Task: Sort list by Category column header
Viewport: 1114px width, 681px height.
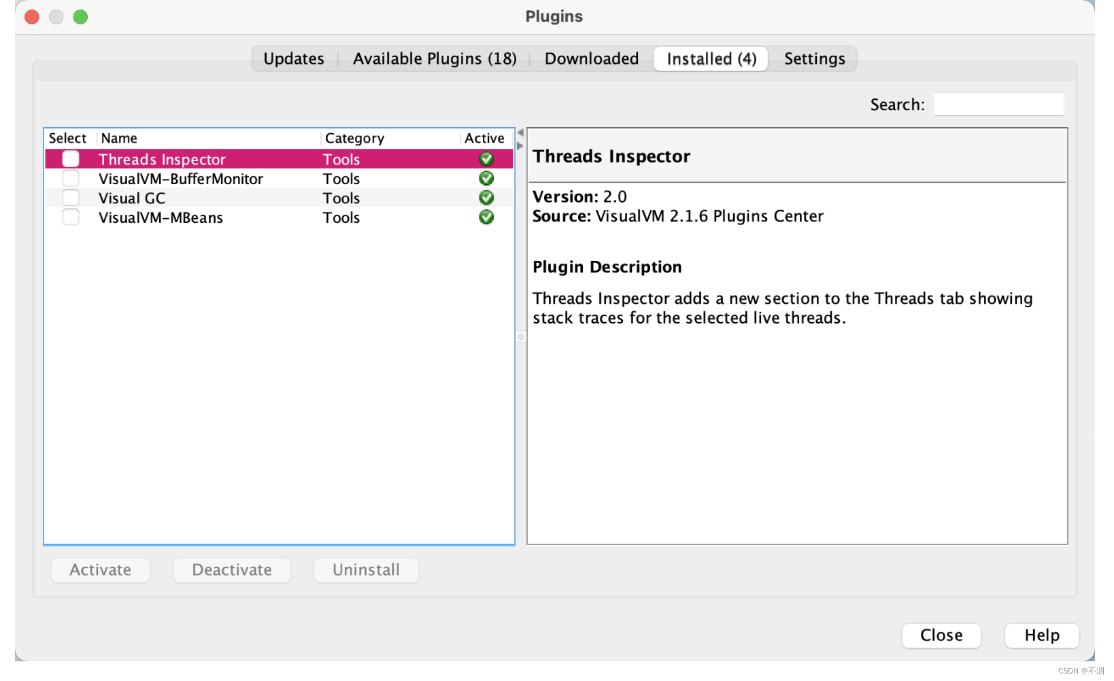Action: [390, 139]
